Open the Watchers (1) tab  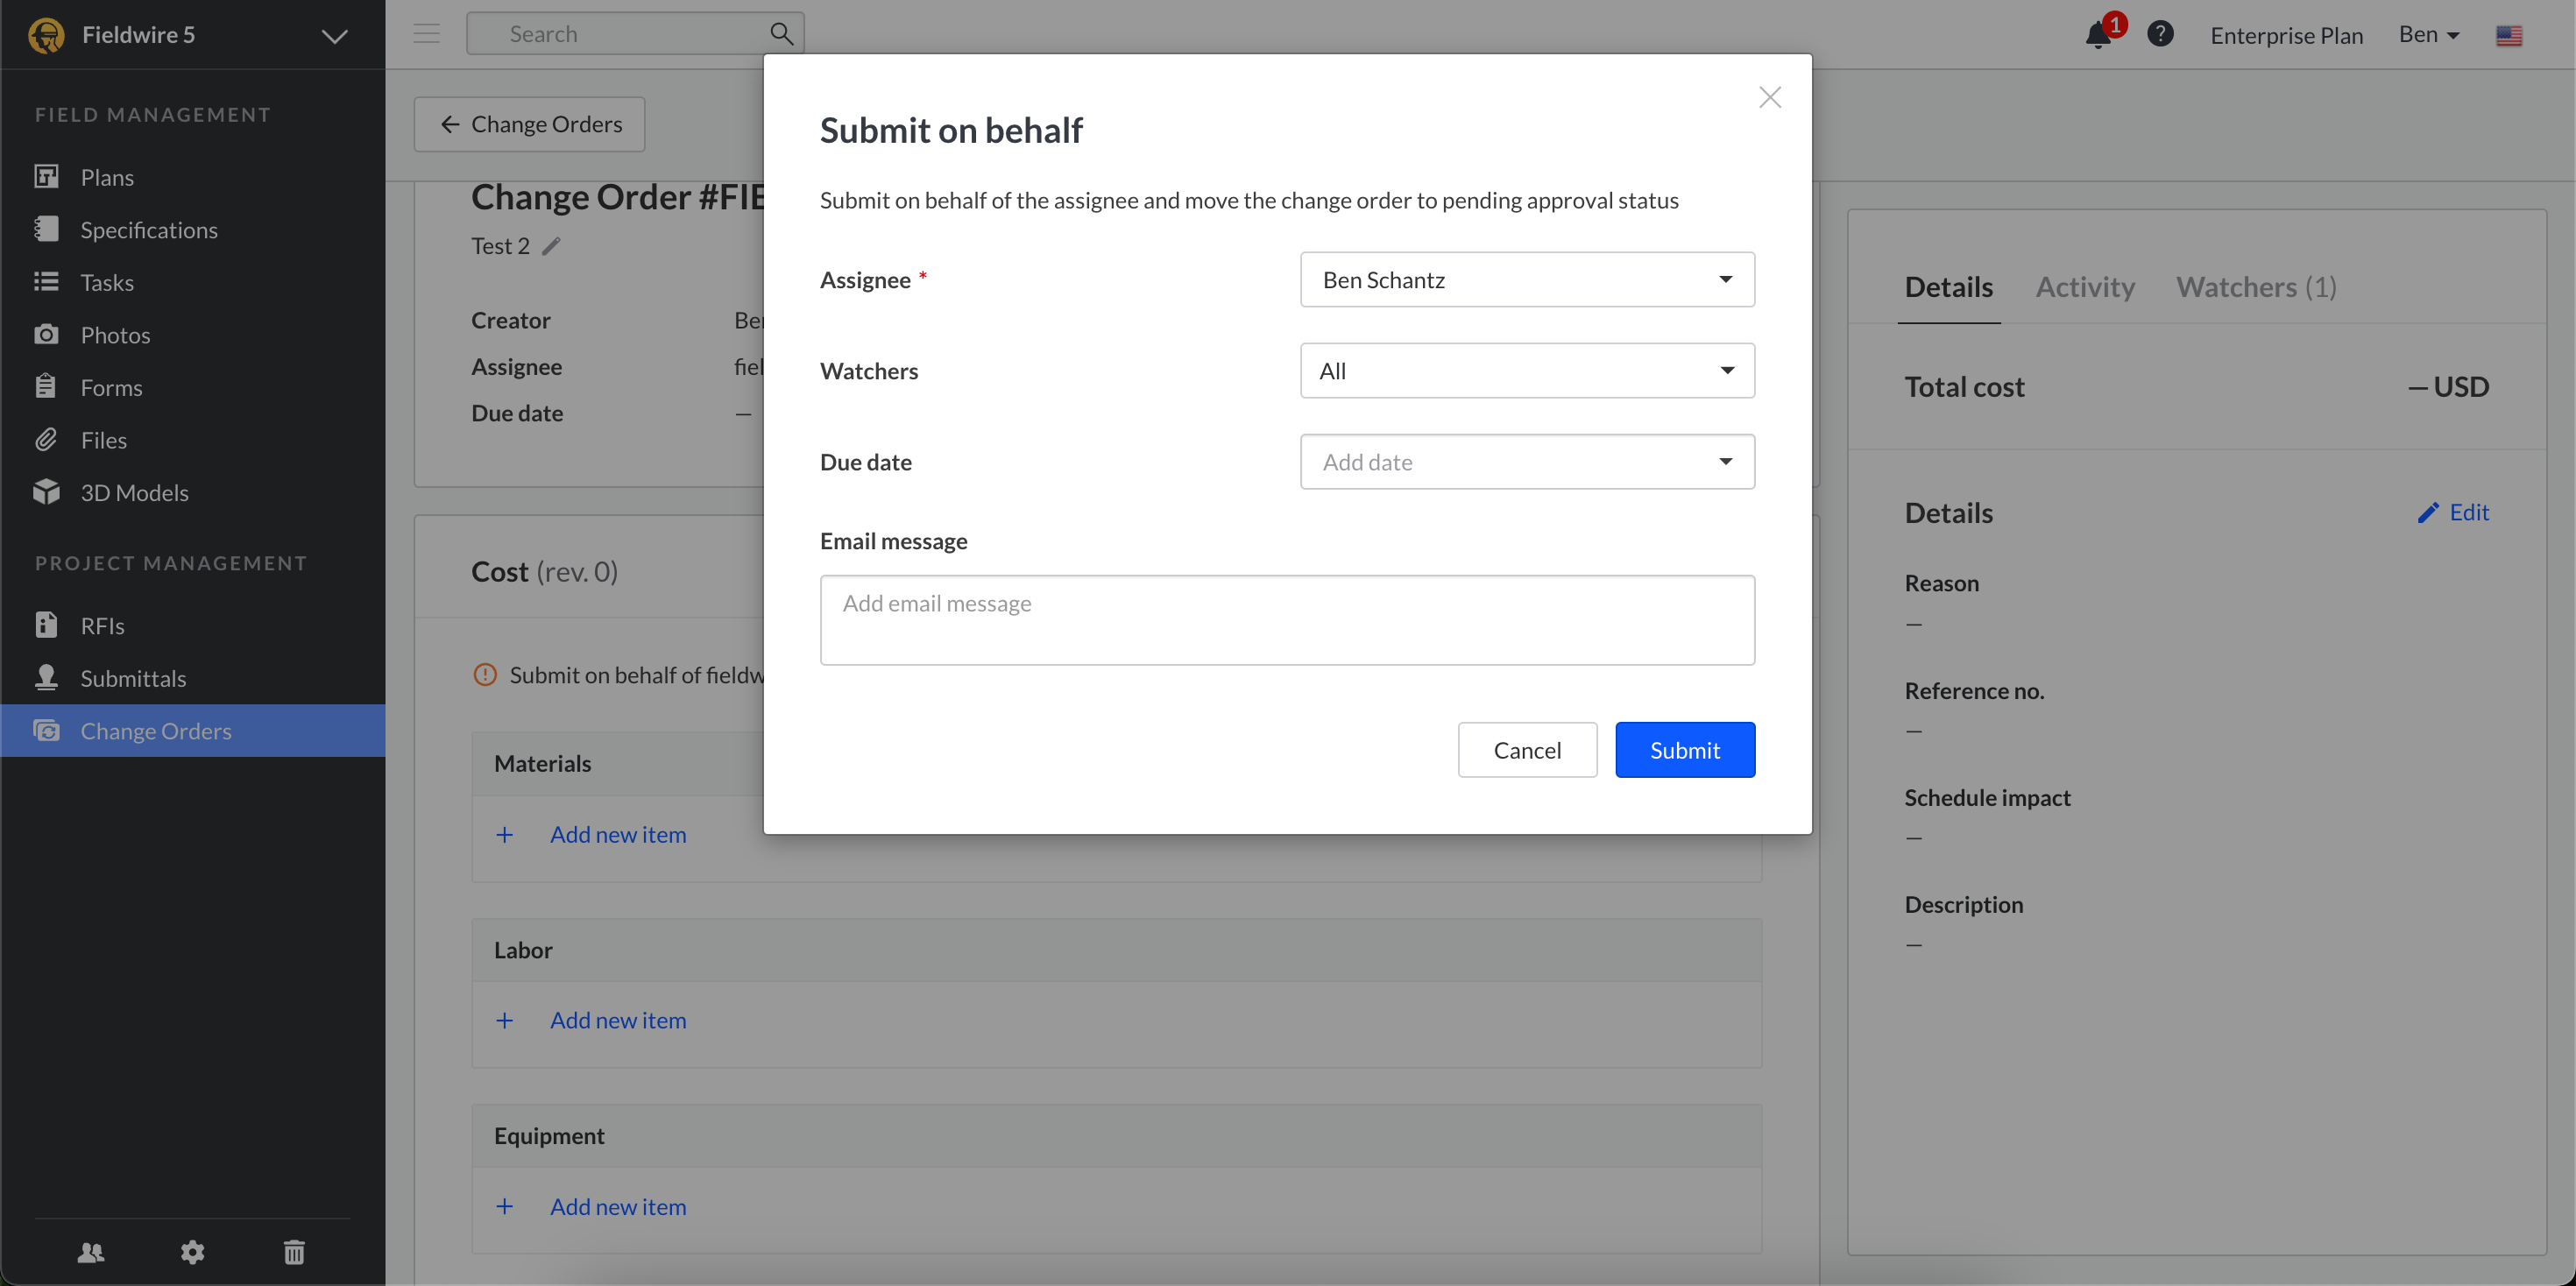coord(2255,287)
